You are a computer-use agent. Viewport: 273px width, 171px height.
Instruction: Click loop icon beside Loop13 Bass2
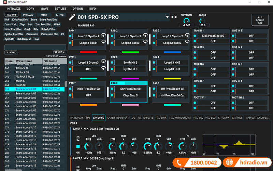187,42
